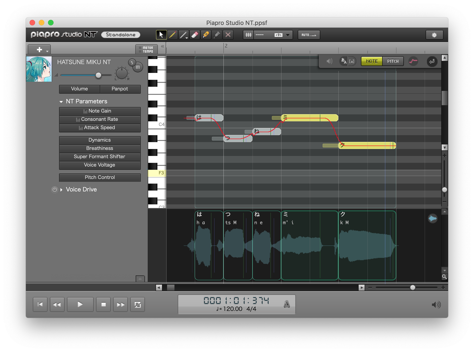This screenshot has height=352, width=474.
Task: Click the F3 piano key
Action: tap(157, 173)
